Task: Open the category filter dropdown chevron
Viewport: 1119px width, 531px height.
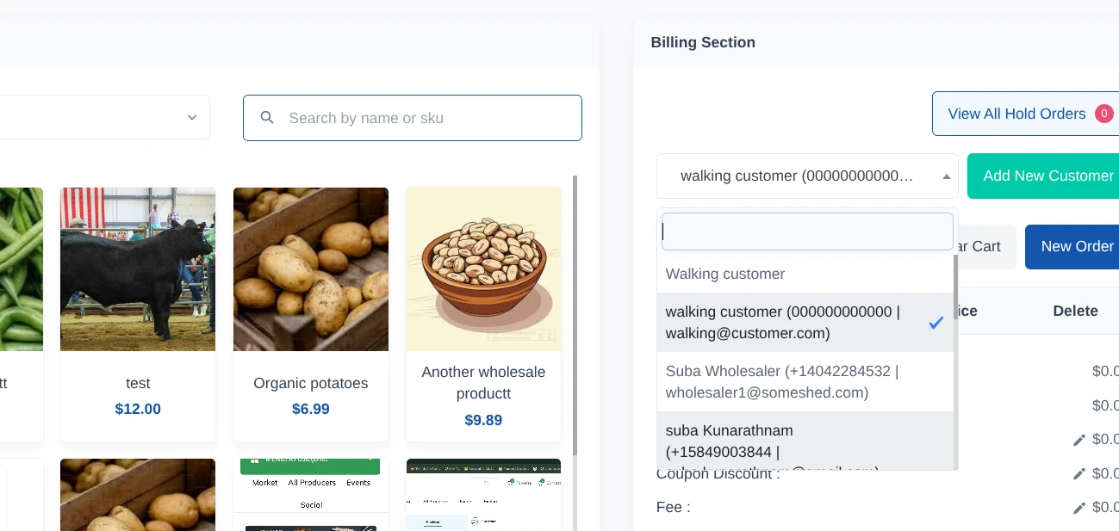Action: [192, 117]
